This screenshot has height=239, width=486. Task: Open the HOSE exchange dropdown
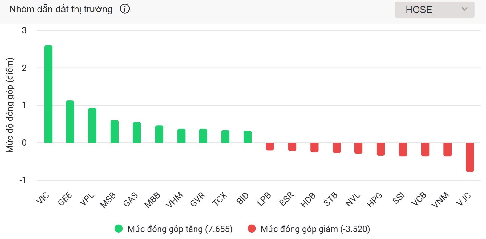tap(434, 10)
